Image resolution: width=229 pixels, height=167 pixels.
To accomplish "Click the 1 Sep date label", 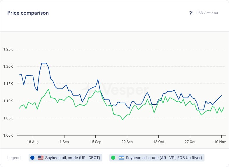I will pos(64,142).
